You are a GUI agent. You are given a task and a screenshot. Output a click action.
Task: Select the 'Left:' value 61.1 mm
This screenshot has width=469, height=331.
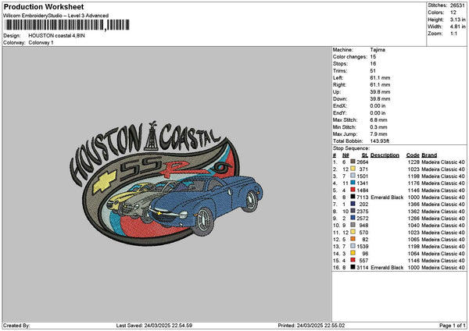pyautogui.click(x=380, y=78)
